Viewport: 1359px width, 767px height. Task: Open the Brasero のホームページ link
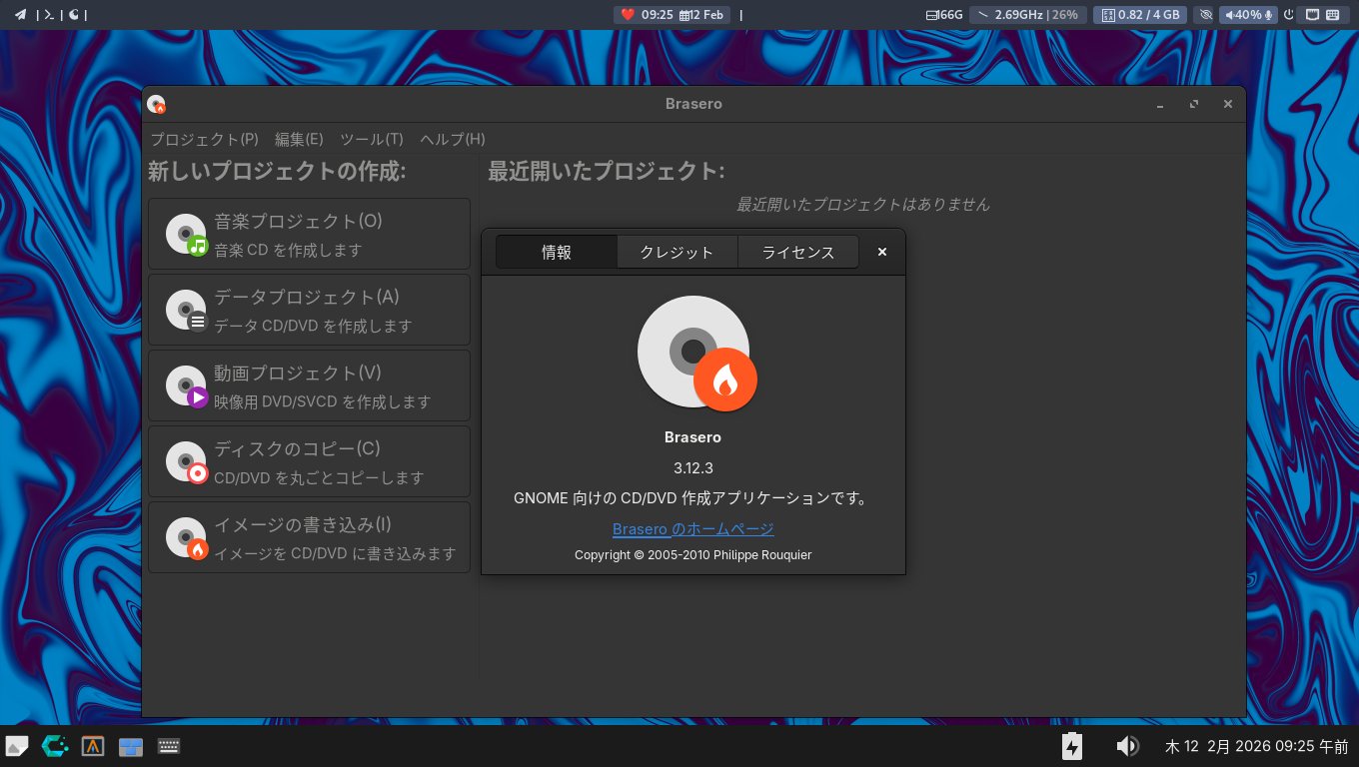coord(693,528)
